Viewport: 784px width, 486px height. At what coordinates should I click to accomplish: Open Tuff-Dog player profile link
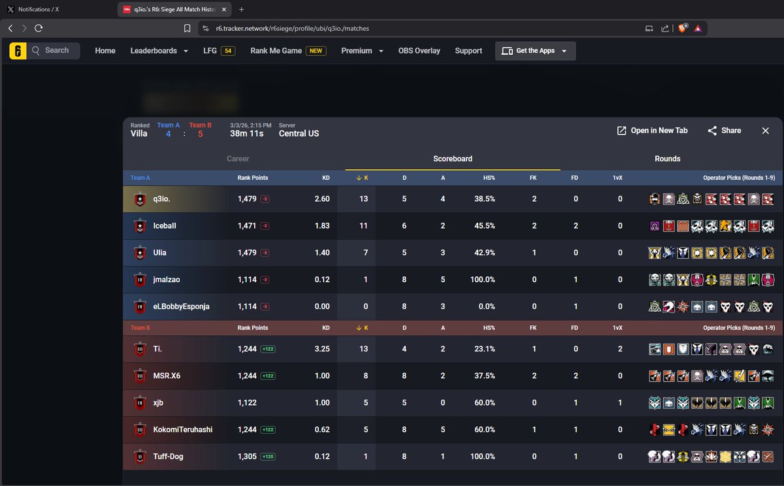pyautogui.click(x=168, y=457)
